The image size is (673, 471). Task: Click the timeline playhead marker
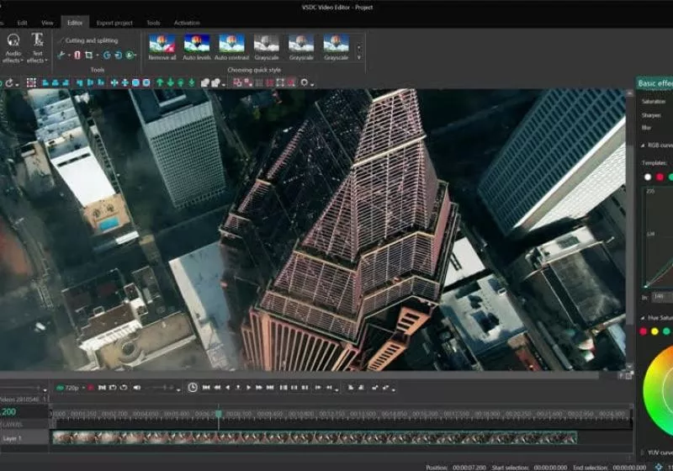(x=219, y=414)
